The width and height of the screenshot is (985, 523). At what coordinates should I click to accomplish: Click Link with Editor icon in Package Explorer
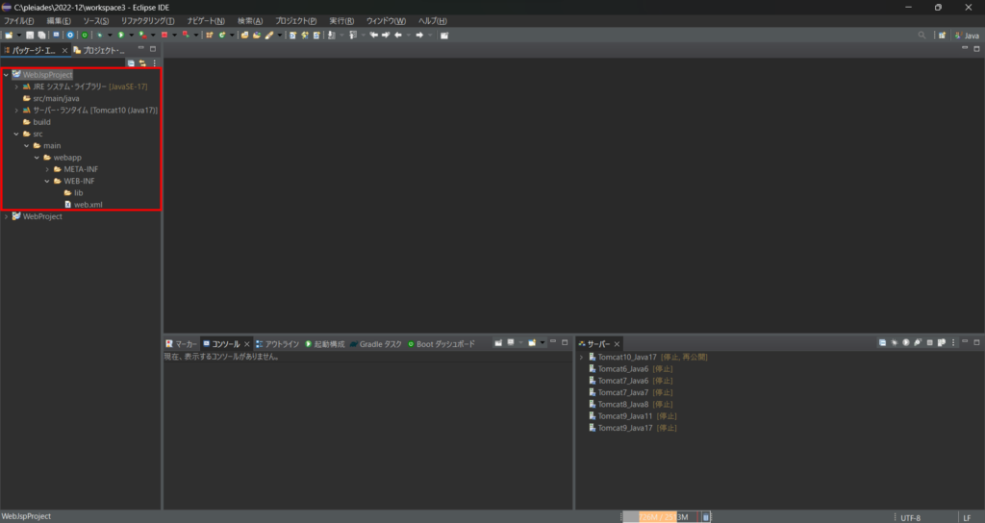[x=142, y=62]
